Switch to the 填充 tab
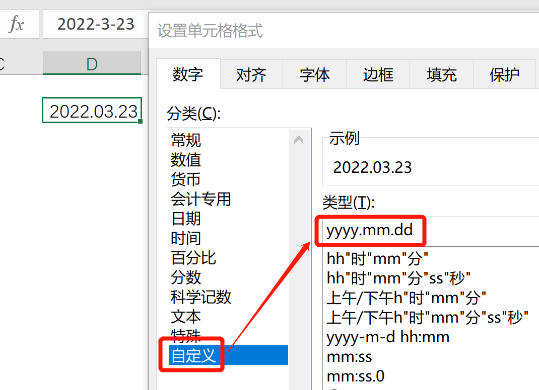 coord(442,74)
